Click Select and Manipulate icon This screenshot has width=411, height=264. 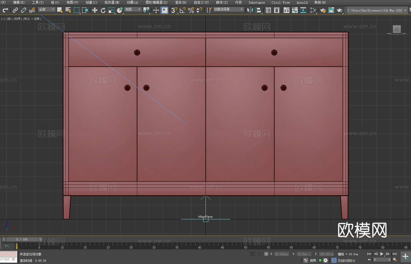pyautogui.click(x=156, y=10)
